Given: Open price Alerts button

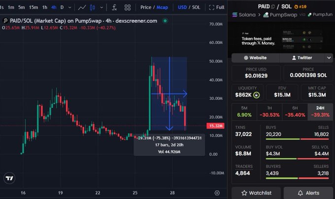Looking at the screenshot, I should pyautogui.click(x=308, y=193).
